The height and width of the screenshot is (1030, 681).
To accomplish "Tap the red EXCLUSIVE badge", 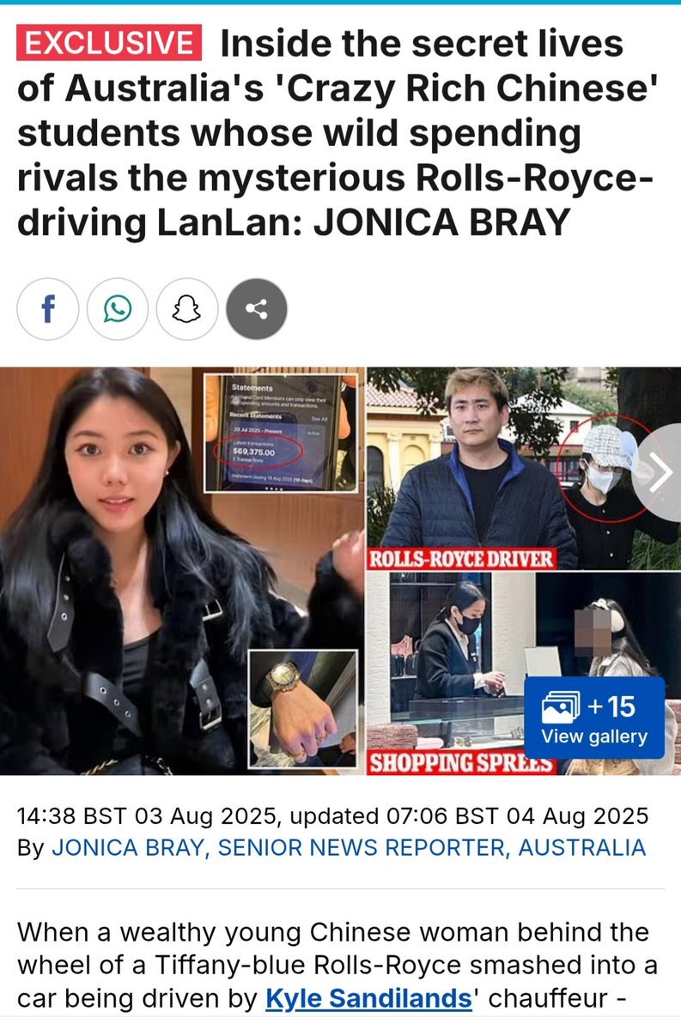I will coord(109,42).
